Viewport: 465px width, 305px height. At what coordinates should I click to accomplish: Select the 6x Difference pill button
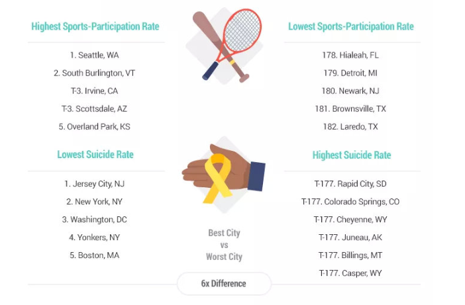[224, 283]
